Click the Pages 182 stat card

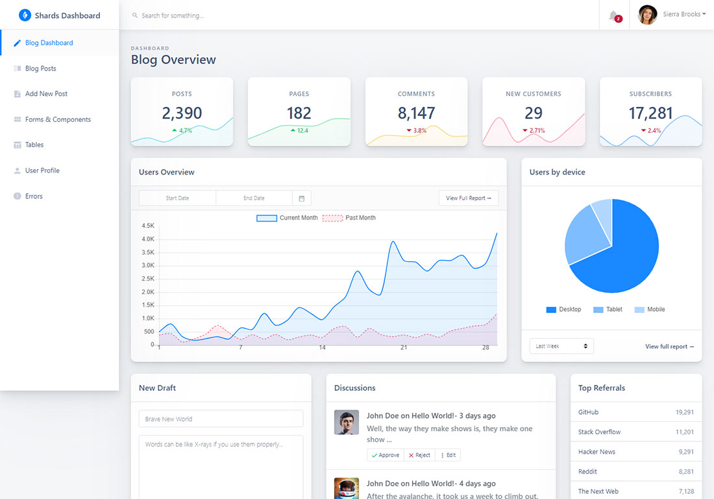pos(299,112)
